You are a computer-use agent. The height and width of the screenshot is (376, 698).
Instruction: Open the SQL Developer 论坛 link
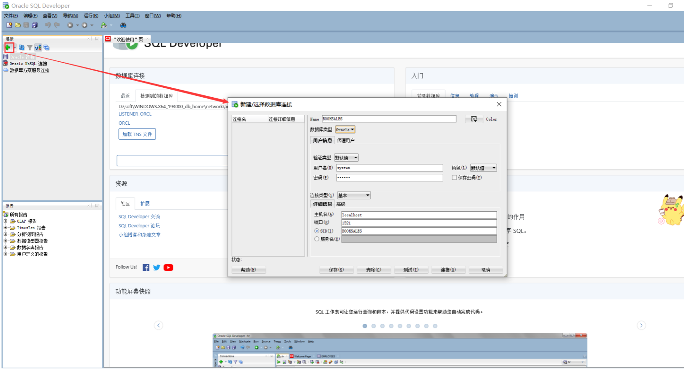pos(139,226)
